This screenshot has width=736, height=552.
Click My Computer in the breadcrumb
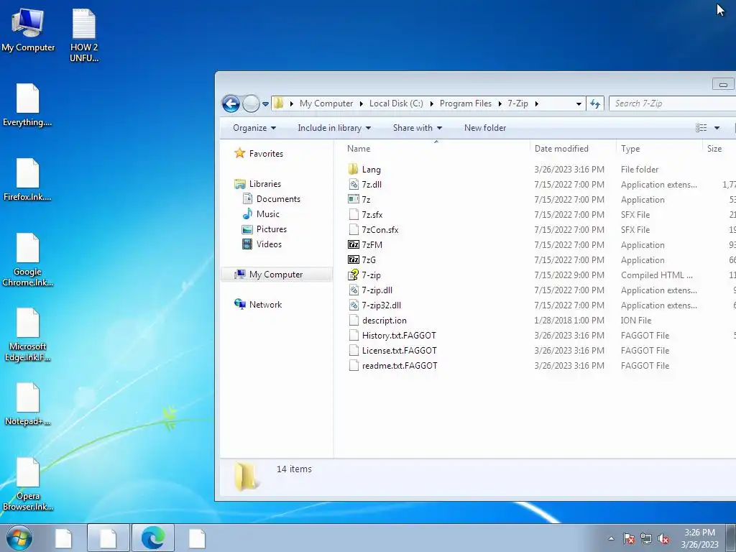326,103
